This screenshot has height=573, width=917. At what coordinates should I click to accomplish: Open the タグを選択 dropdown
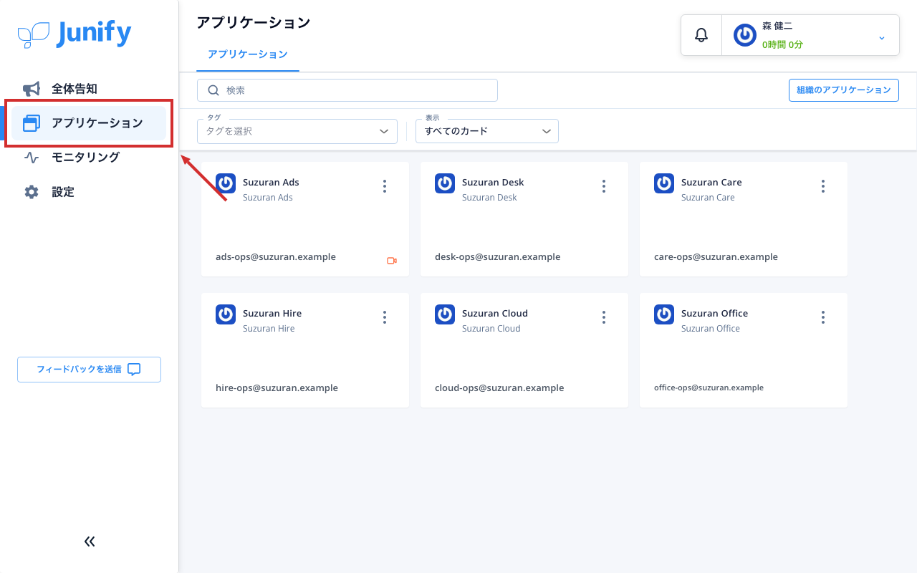[x=297, y=131]
